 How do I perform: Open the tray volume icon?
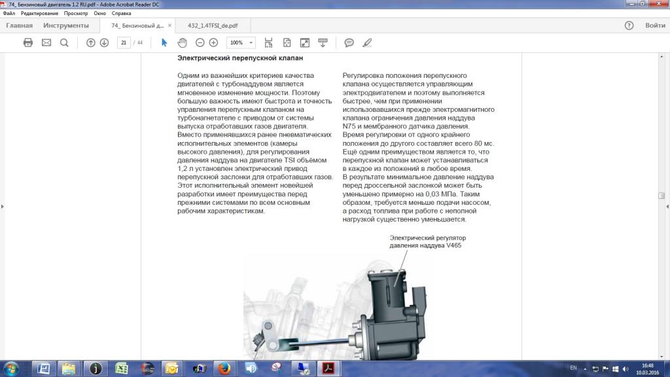(x=626, y=369)
